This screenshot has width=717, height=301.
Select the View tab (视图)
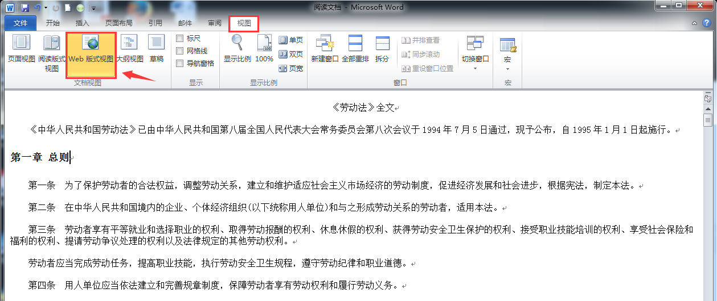pyautogui.click(x=244, y=23)
